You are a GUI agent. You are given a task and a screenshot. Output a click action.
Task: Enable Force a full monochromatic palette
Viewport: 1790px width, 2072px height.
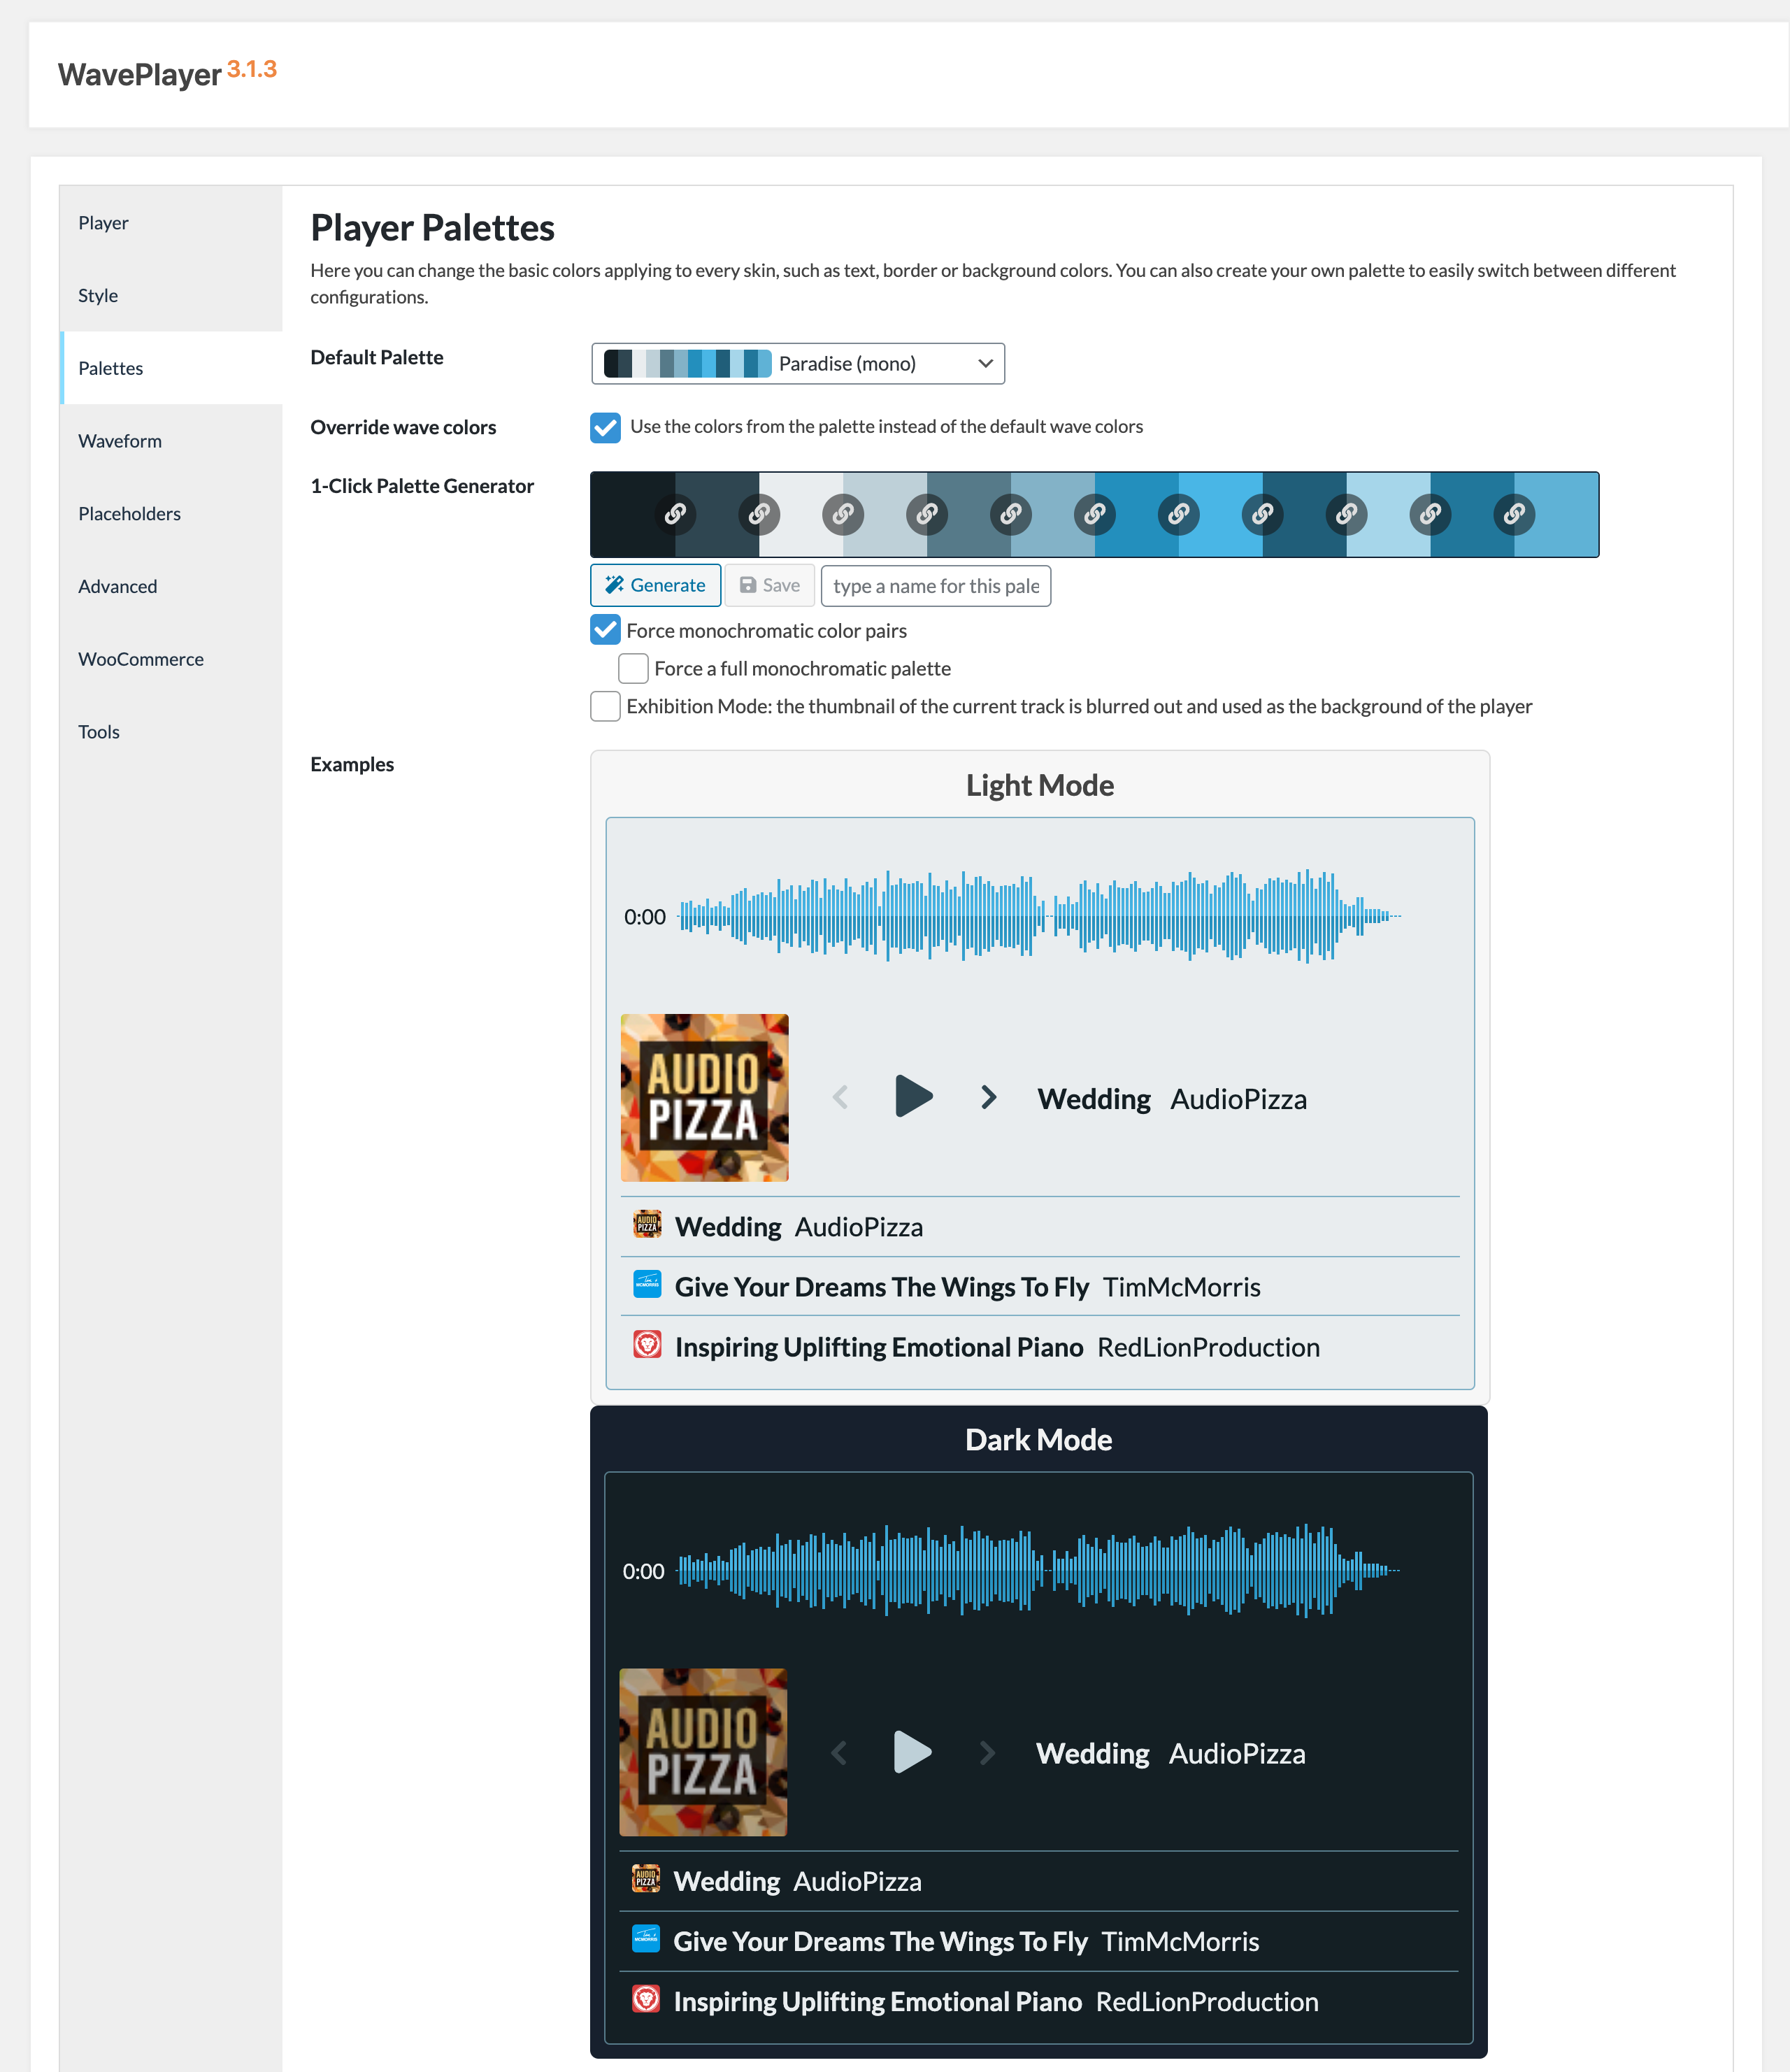pyautogui.click(x=633, y=668)
